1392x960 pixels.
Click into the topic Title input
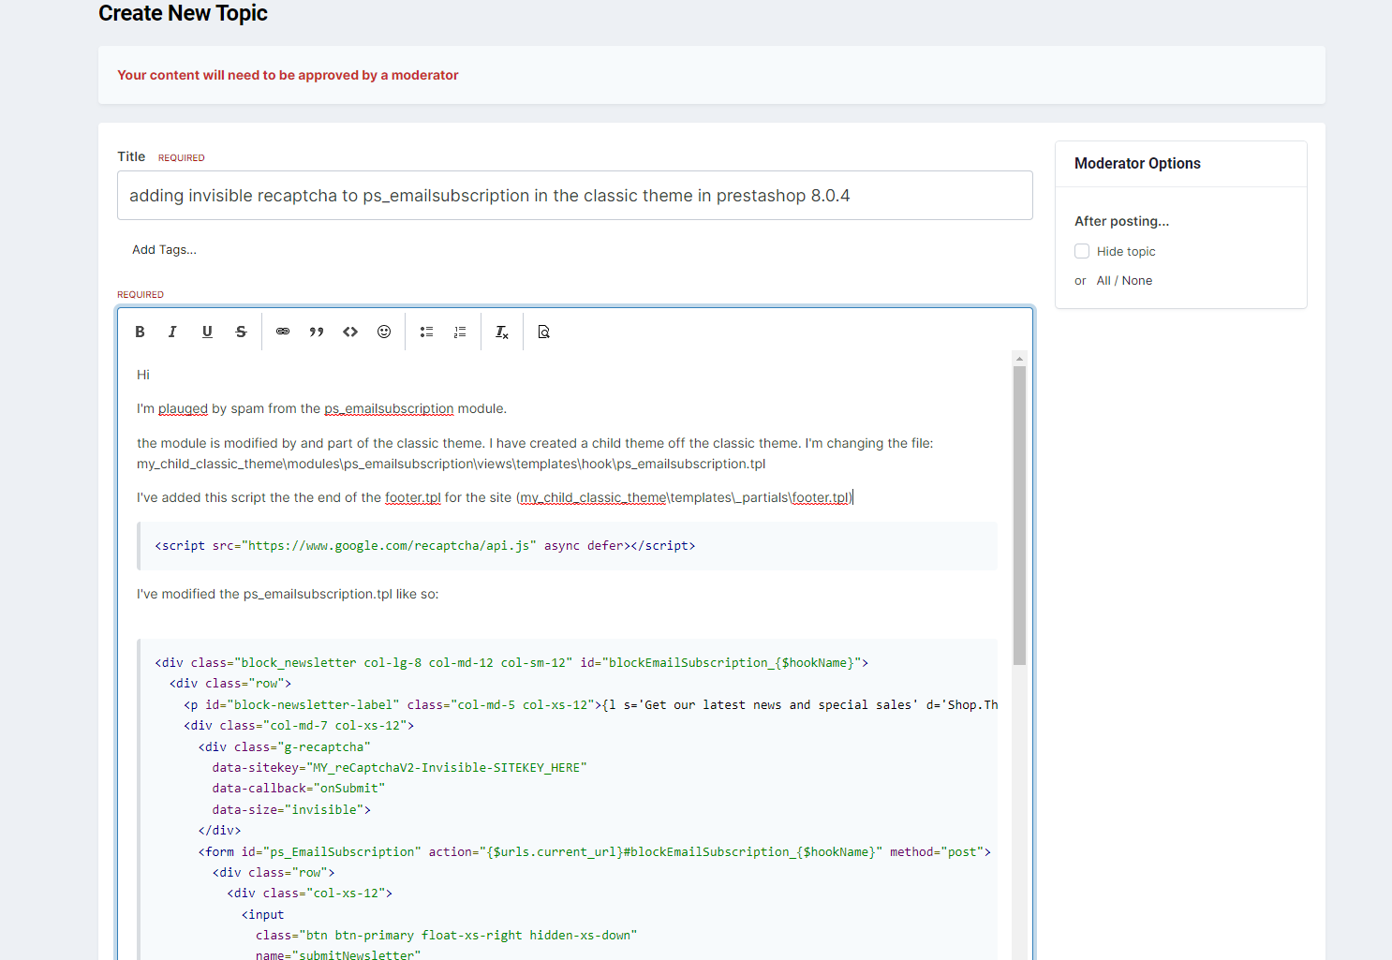click(x=574, y=196)
